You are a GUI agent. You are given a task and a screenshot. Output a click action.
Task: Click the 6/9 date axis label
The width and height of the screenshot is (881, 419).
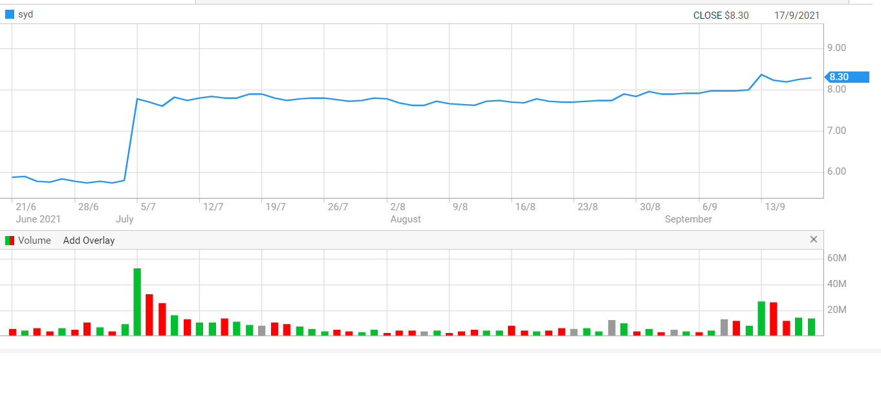pos(710,207)
